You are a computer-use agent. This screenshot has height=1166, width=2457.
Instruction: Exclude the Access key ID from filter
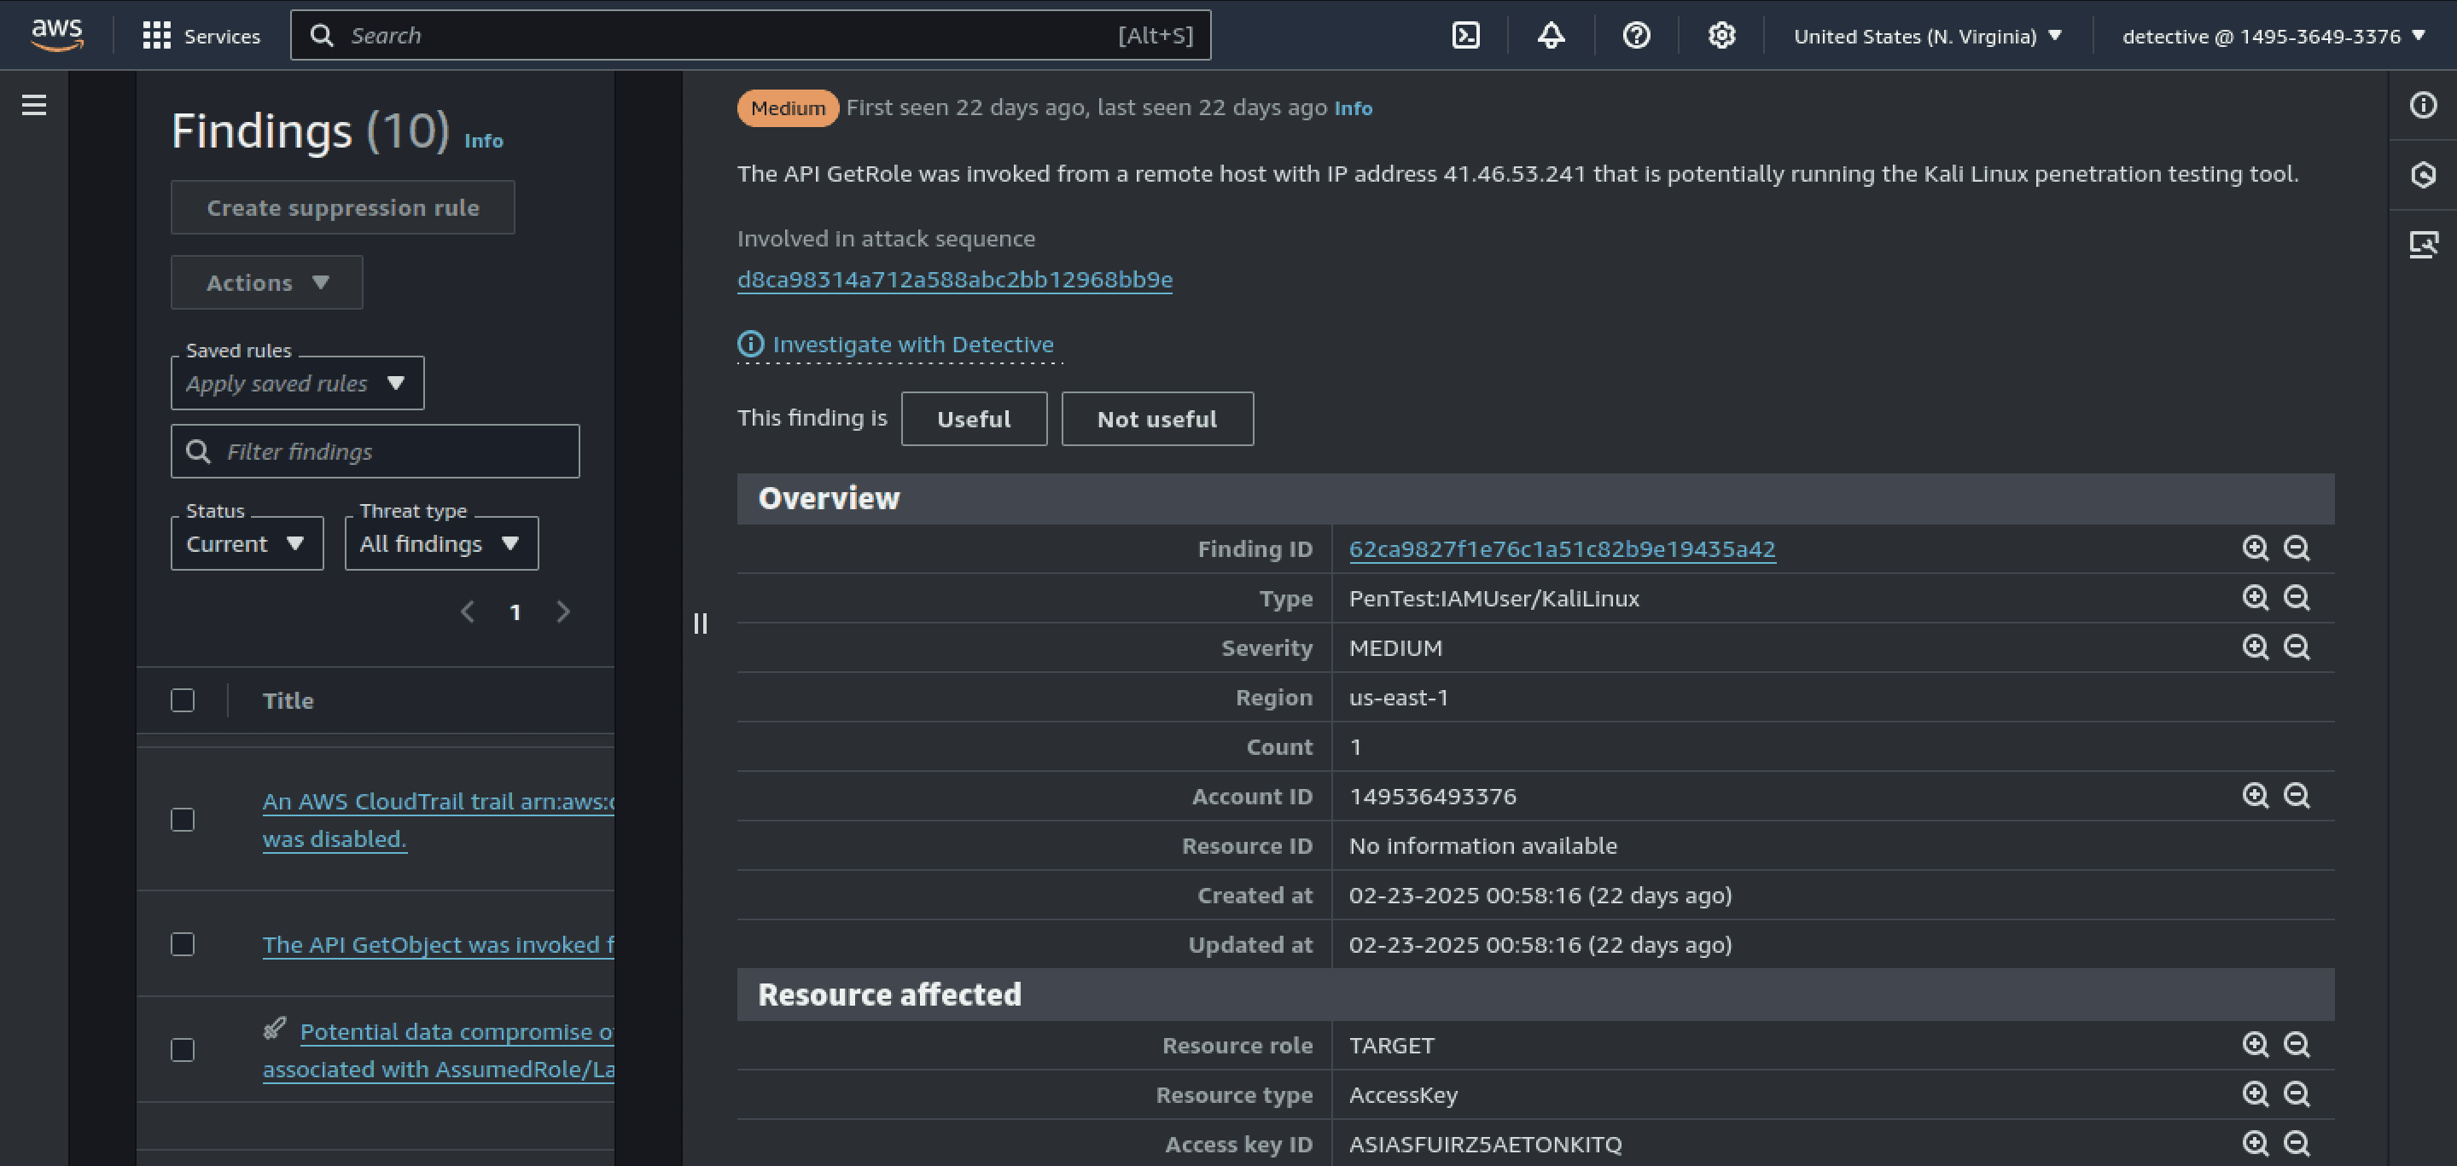coord(2296,1144)
